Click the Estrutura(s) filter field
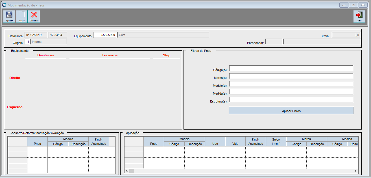Viewport: 371px width, 178px height. (x=291, y=100)
